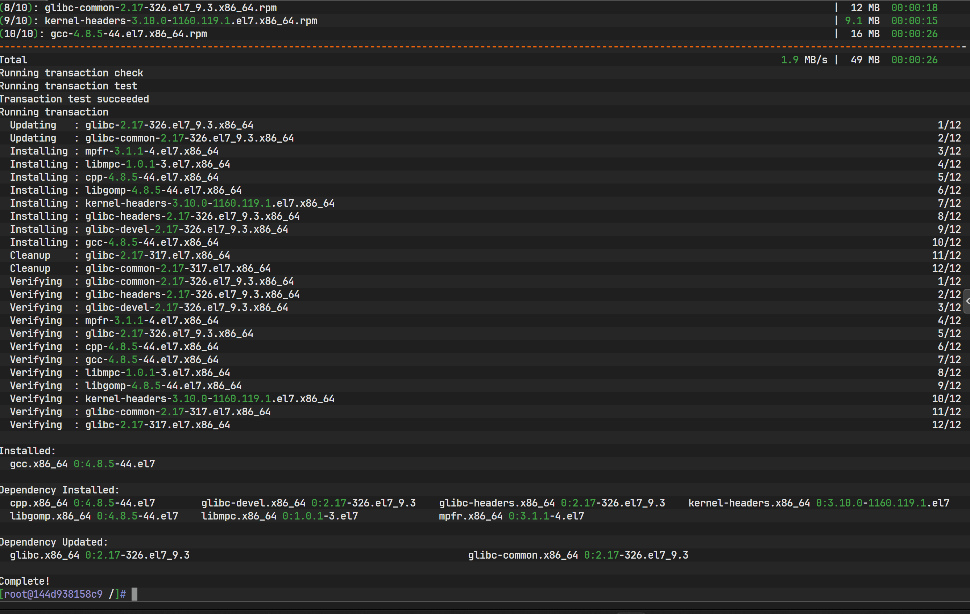970x614 pixels.
Task: Click the Total download speed 1.9 MB/s
Action: [x=804, y=60]
